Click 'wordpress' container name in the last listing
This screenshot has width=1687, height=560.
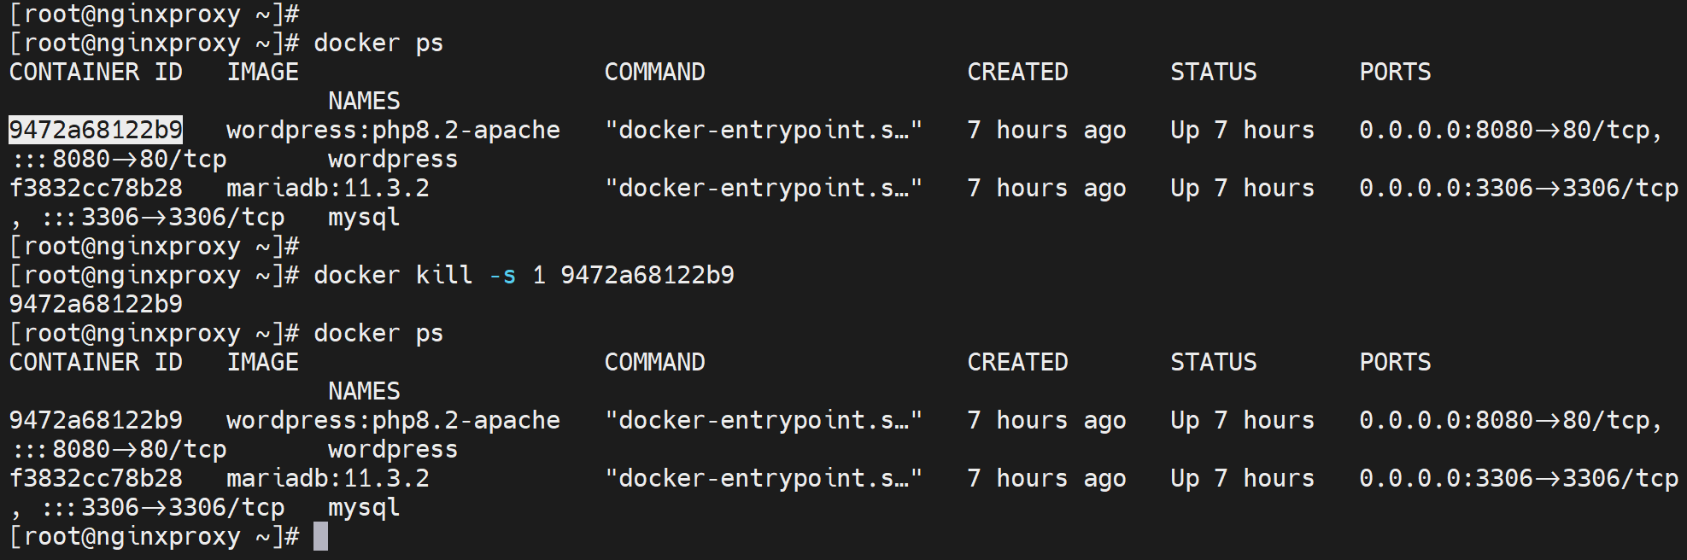pyautogui.click(x=393, y=449)
